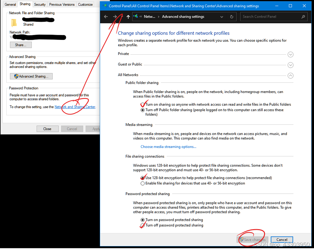
Task: Go up one level with up arrow
Action: (x=128, y=17)
